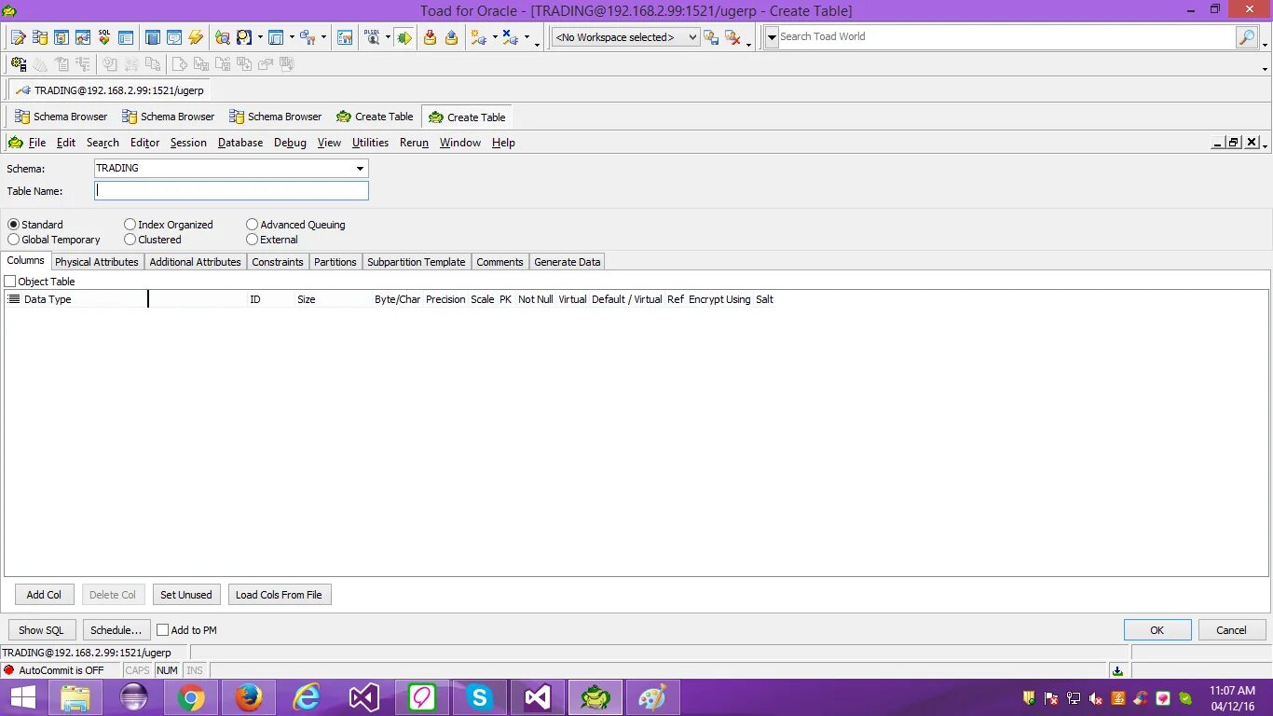
Task: Click the SQL heart (SQL Optimizer) toolbar icon
Action: tap(104, 37)
